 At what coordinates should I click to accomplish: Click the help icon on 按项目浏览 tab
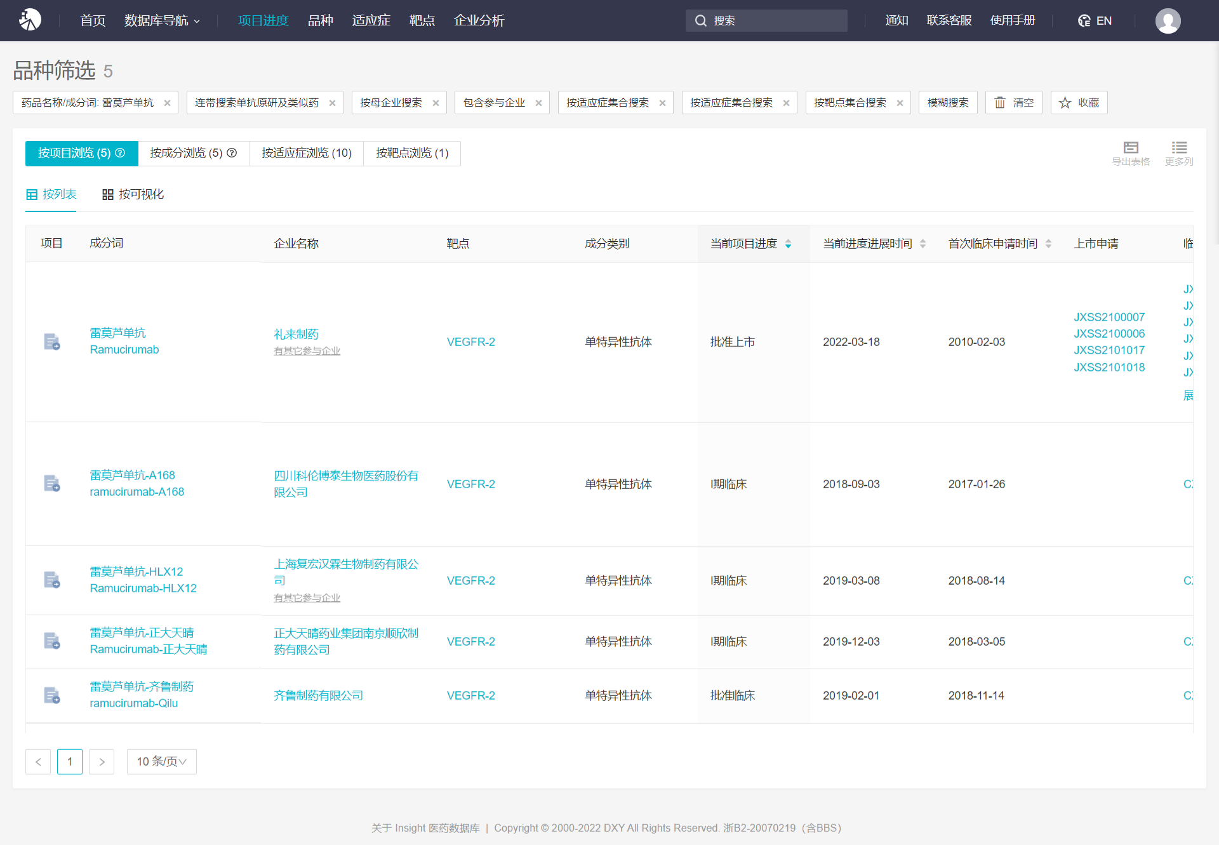(x=120, y=153)
